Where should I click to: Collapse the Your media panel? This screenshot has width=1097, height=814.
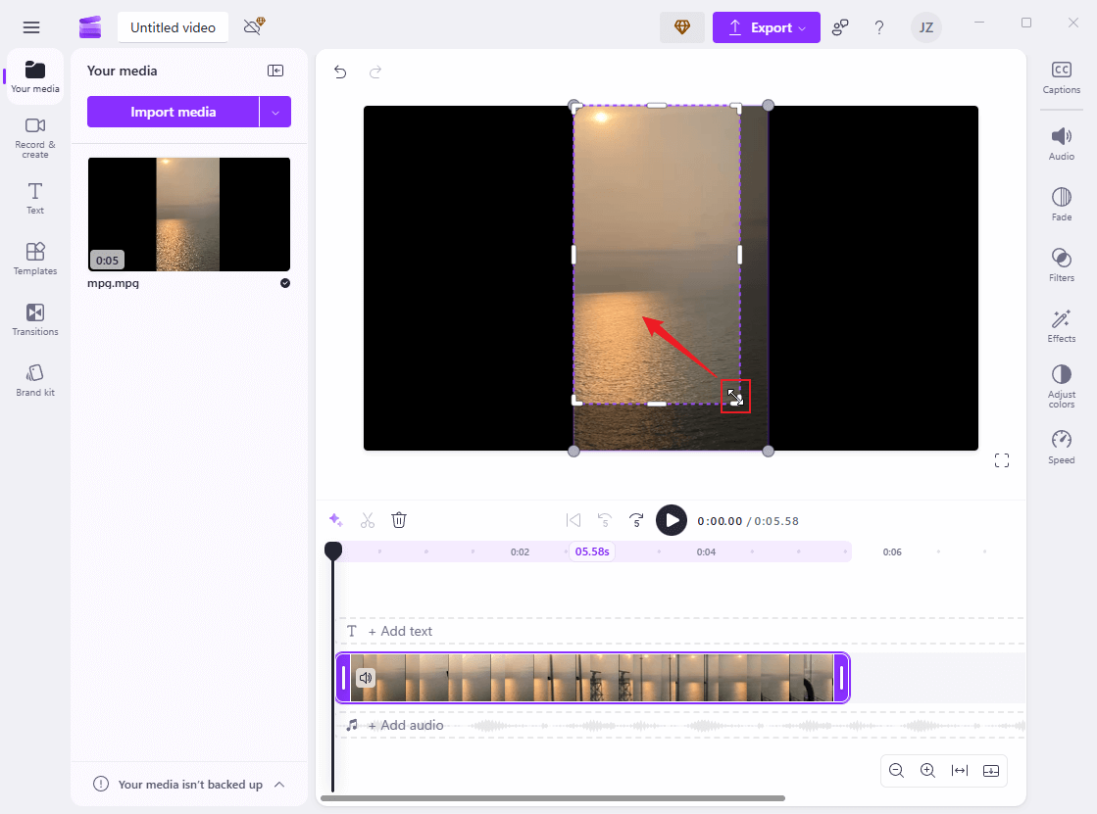pos(275,71)
